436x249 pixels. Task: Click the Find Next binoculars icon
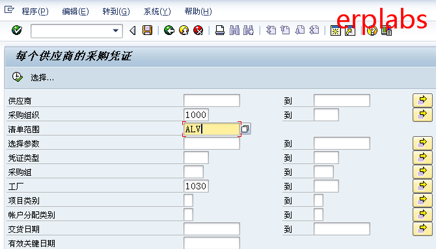tap(249, 30)
